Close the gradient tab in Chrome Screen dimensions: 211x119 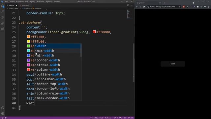pos(160,3)
